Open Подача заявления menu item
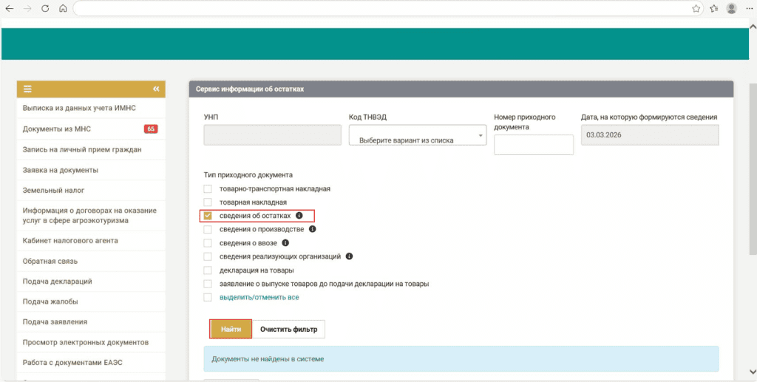The height and width of the screenshot is (382, 757). [91, 321]
